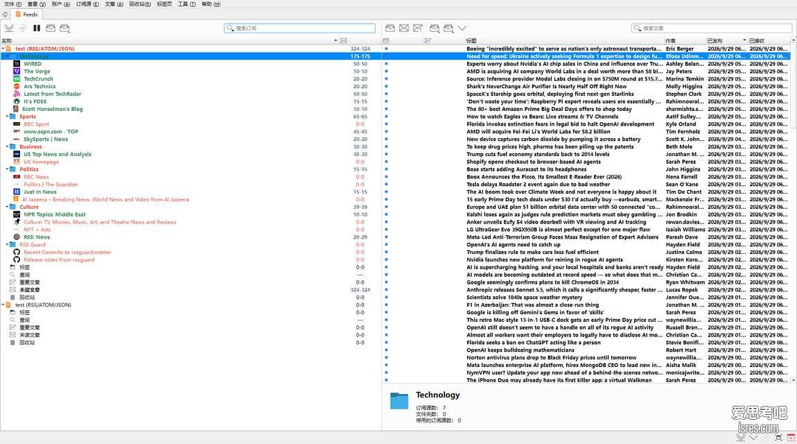Image resolution: width=797 pixels, height=444 pixels.
Task: Sort articles by the 作者 column header
Action: coord(685,41)
